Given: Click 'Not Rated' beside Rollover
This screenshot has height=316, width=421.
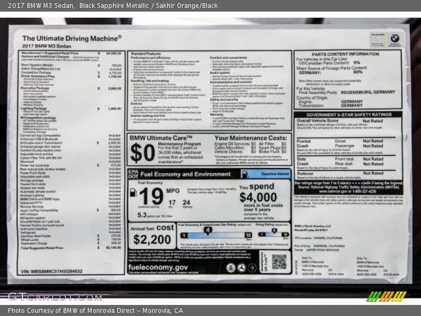Looking at the screenshot, I should [x=373, y=173].
